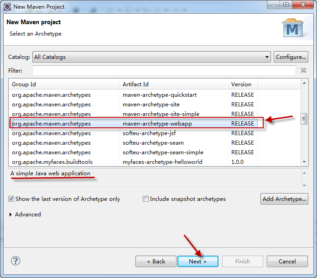Sort by the Version column header
Image resolution: width=317 pixels, height=278 pixels.
coord(243,84)
